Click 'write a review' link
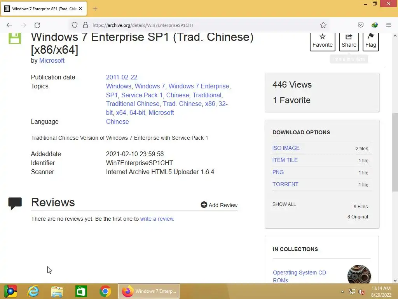The image size is (398, 299). (157, 219)
